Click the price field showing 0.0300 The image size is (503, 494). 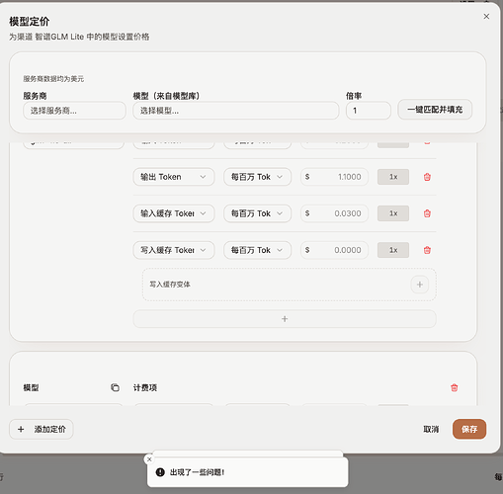[x=334, y=213]
